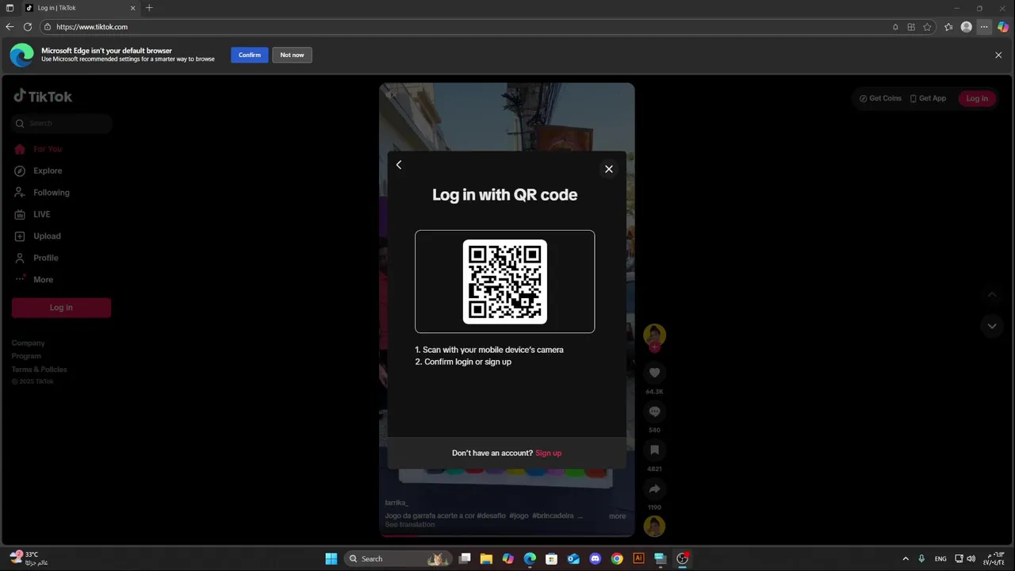Screen dimensions: 1015x571
Task: Click the address bar URL
Action: pos(92,27)
